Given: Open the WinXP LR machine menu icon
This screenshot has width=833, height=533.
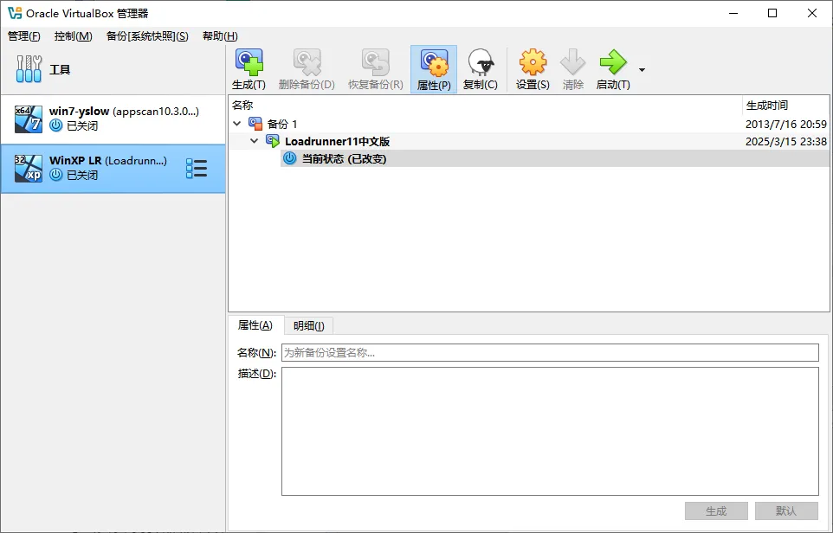Looking at the screenshot, I should click(197, 169).
